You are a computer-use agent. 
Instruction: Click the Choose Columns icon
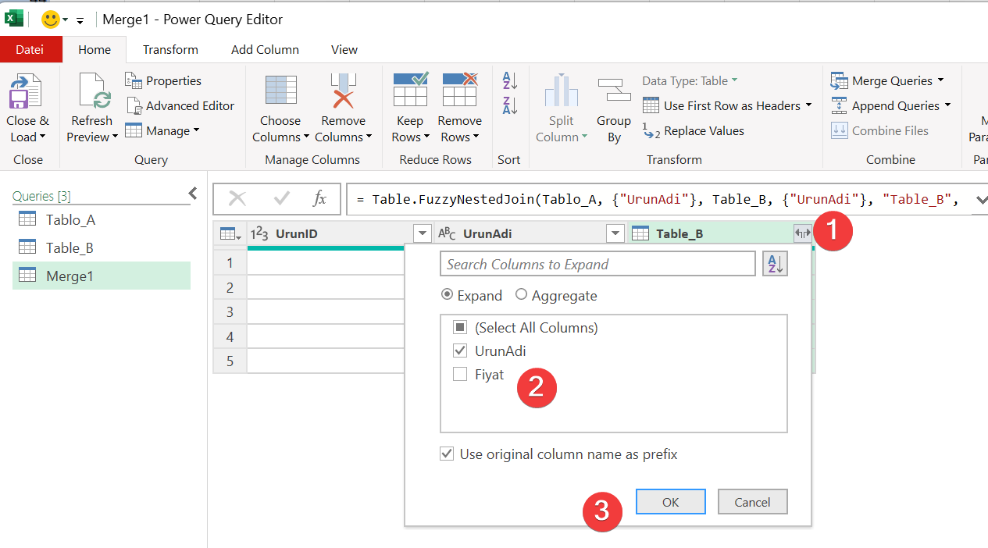pos(280,91)
